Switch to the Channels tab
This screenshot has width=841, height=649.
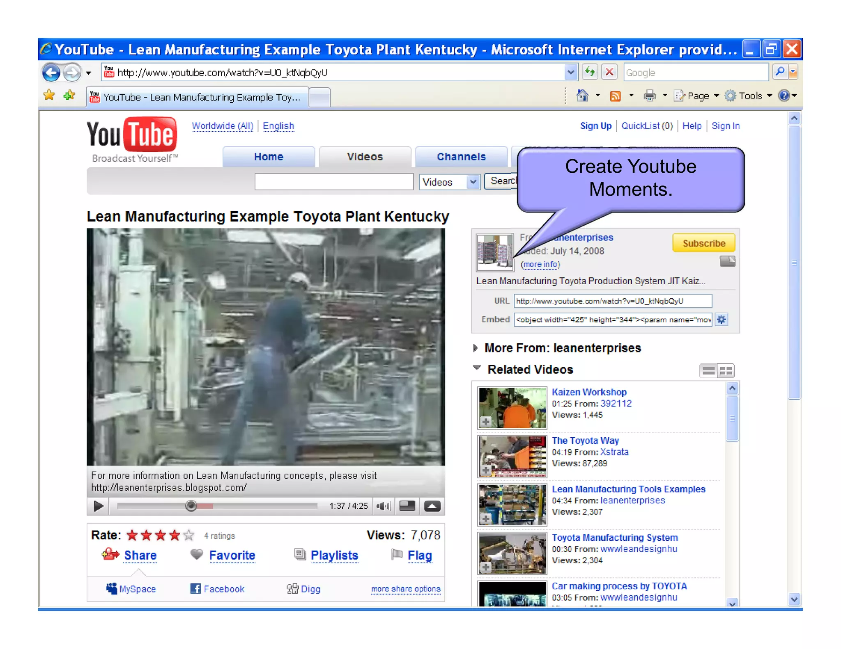pyautogui.click(x=461, y=157)
